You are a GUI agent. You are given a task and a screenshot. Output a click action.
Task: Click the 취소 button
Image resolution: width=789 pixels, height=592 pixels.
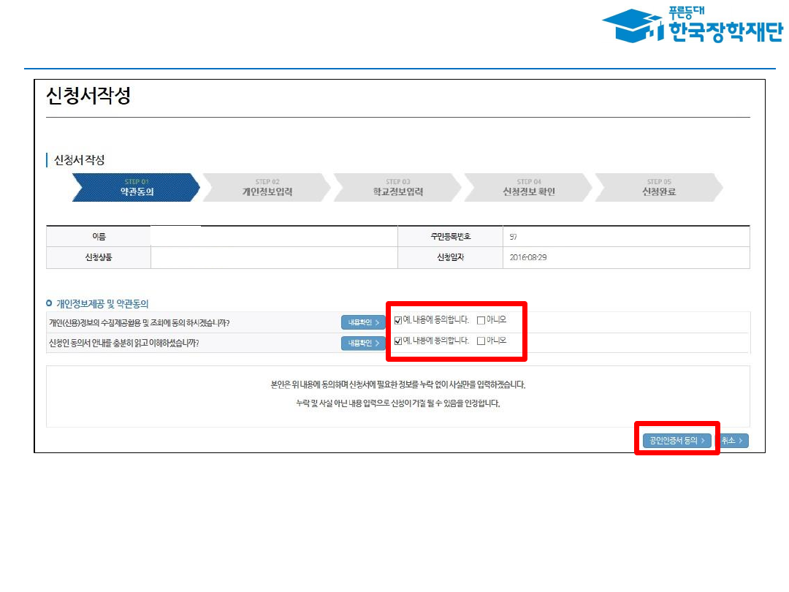pos(733,441)
